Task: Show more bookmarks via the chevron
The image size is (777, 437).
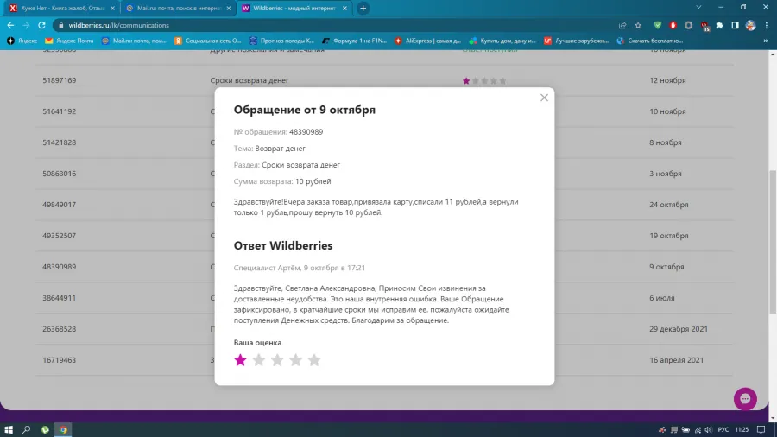Action: [x=766, y=41]
